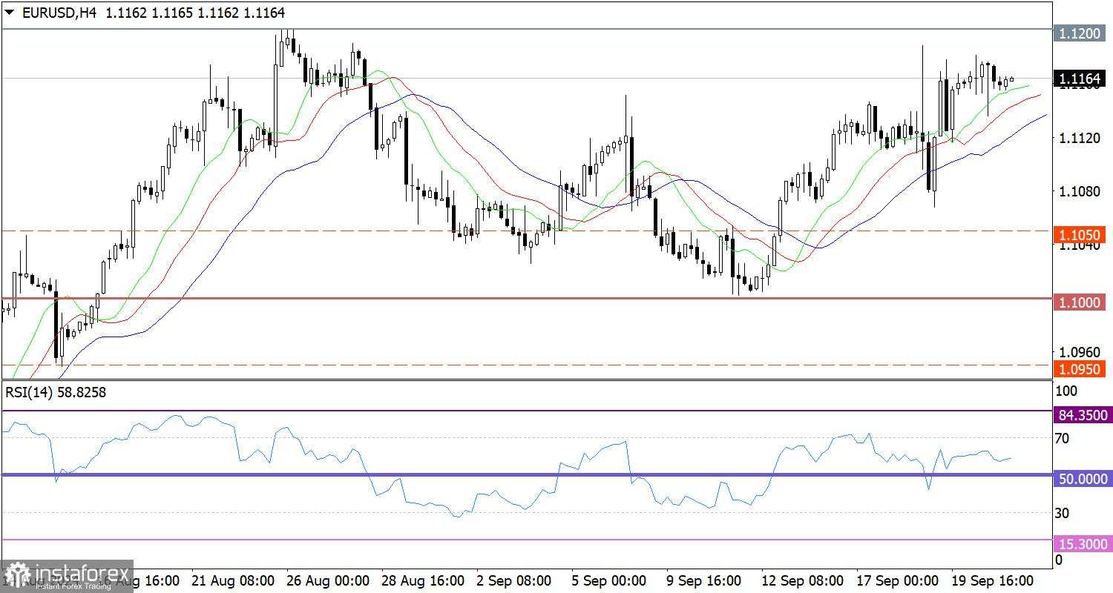Click the pink 15.3000 RSI level label
1113x593 pixels.
point(1083,545)
